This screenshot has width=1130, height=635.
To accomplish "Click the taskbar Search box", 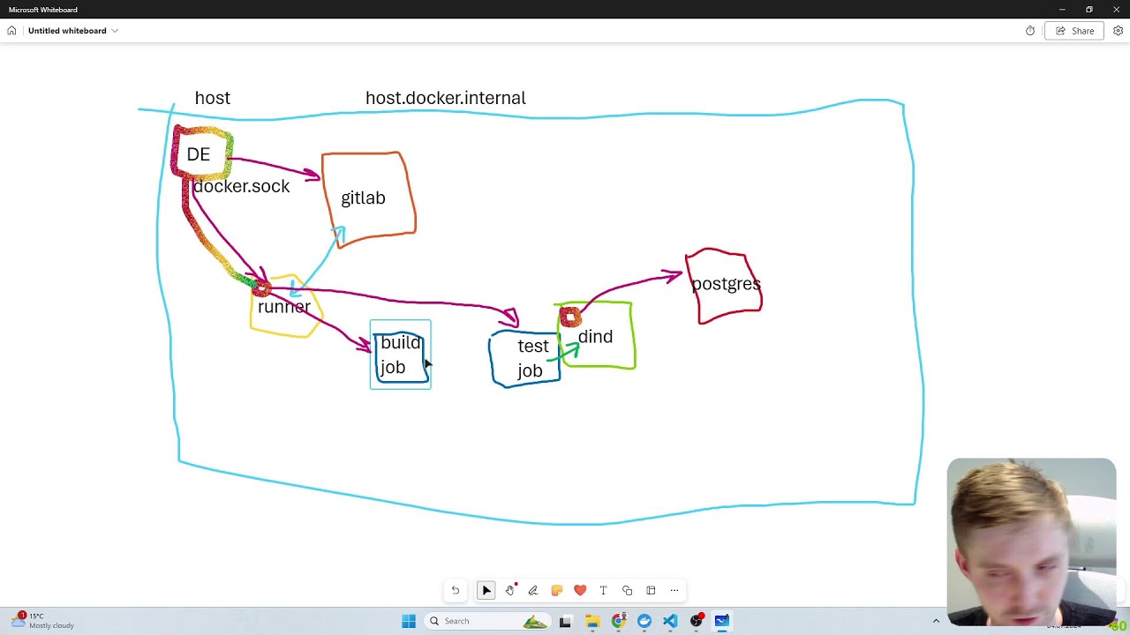I will (x=486, y=621).
